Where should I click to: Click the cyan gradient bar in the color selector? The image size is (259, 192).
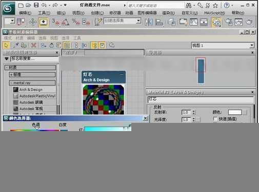click(x=108, y=129)
